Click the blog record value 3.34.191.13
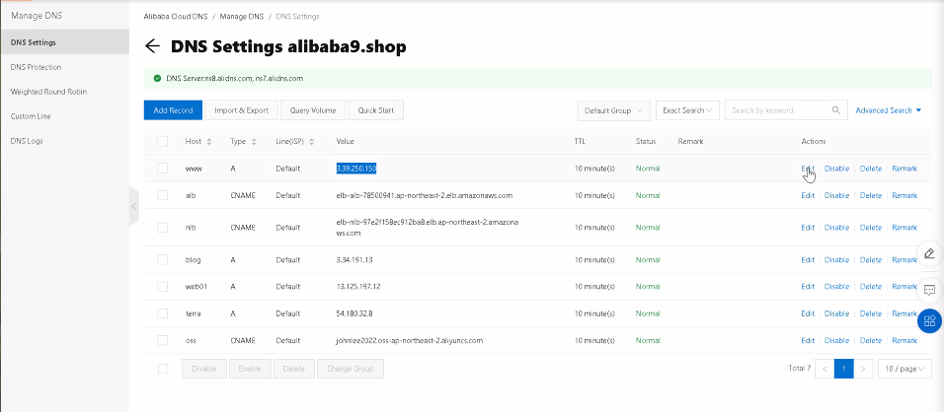Viewport: 944px width, 412px height. point(354,259)
